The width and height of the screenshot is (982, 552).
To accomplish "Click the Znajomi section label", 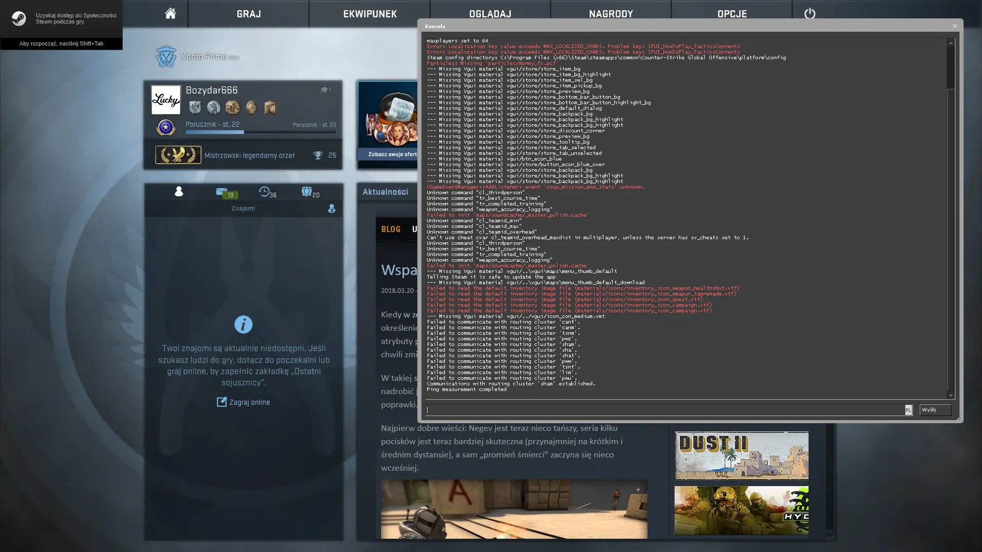I will [x=243, y=209].
